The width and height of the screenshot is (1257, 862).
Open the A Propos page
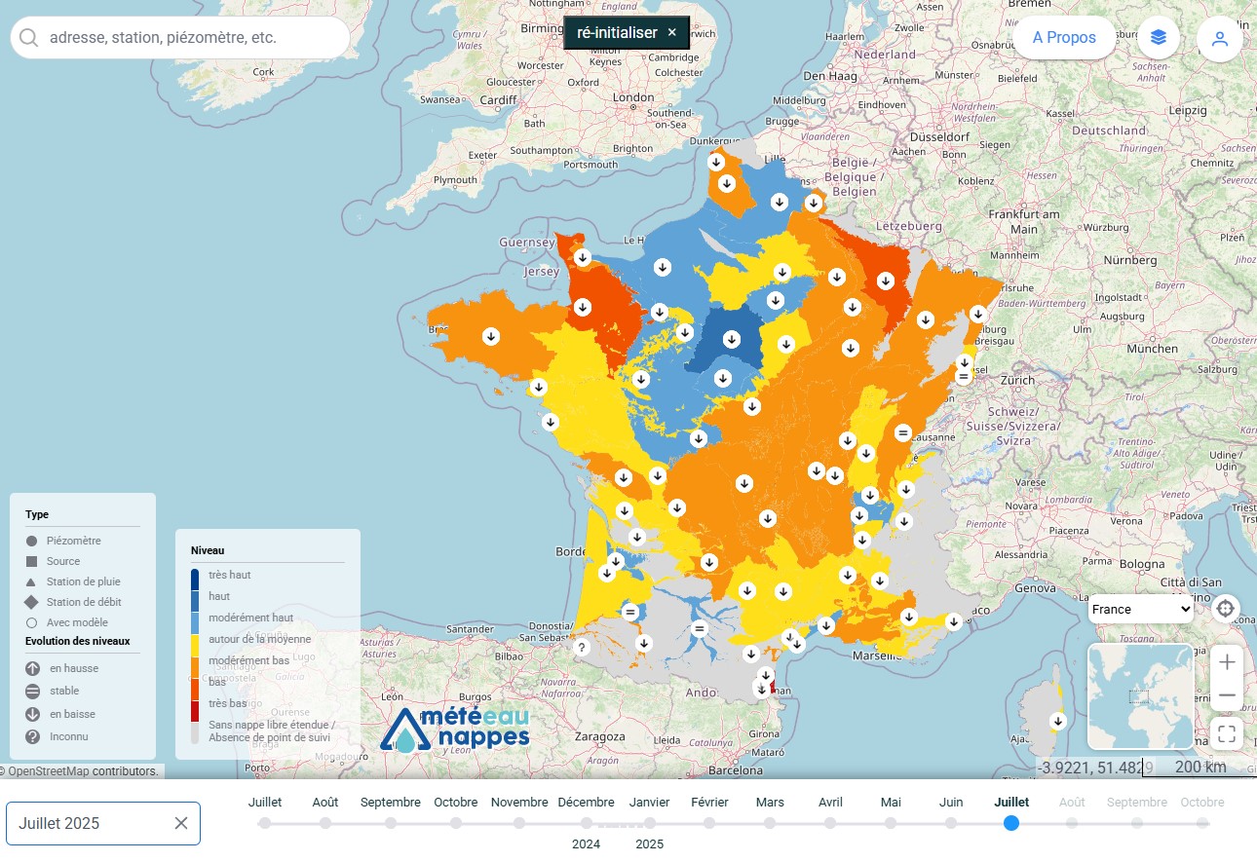(x=1064, y=38)
